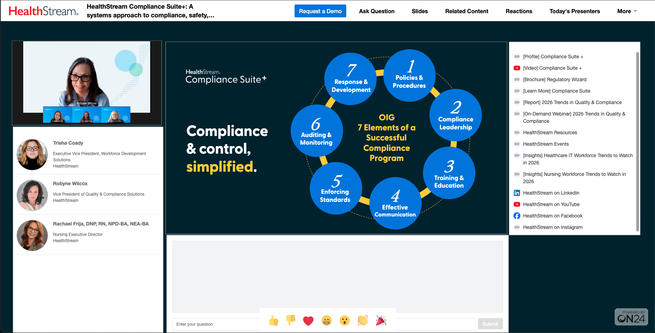This screenshot has width=655, height=333.
Task: Open the Ask Question tab
Action: (x=376, y=11)
